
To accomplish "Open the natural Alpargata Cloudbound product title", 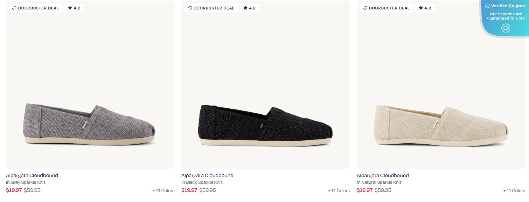I will 383,175.
